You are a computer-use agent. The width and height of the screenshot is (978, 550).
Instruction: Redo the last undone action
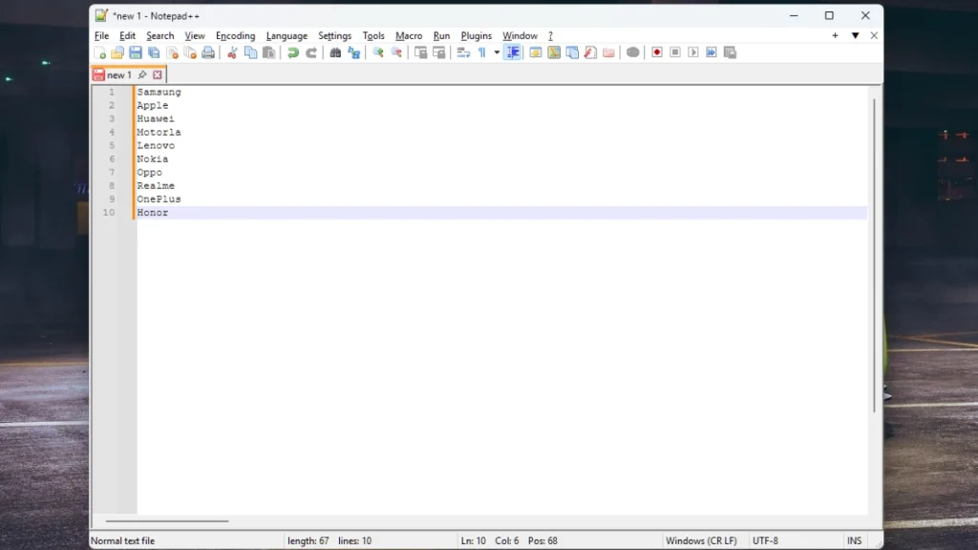click(311, 53)
